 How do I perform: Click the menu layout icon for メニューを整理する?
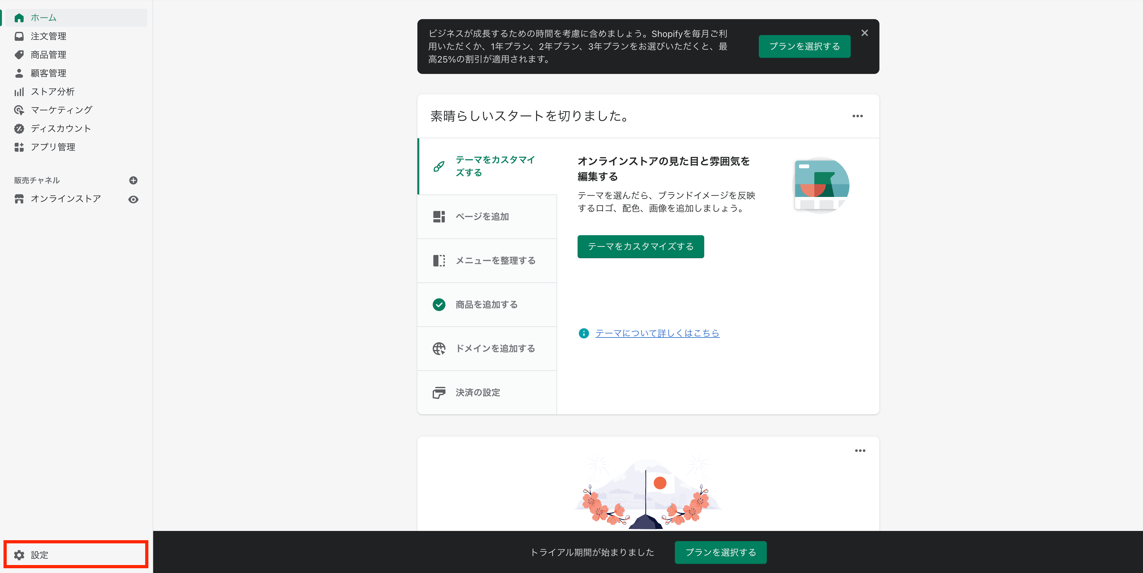pos(439,261)
